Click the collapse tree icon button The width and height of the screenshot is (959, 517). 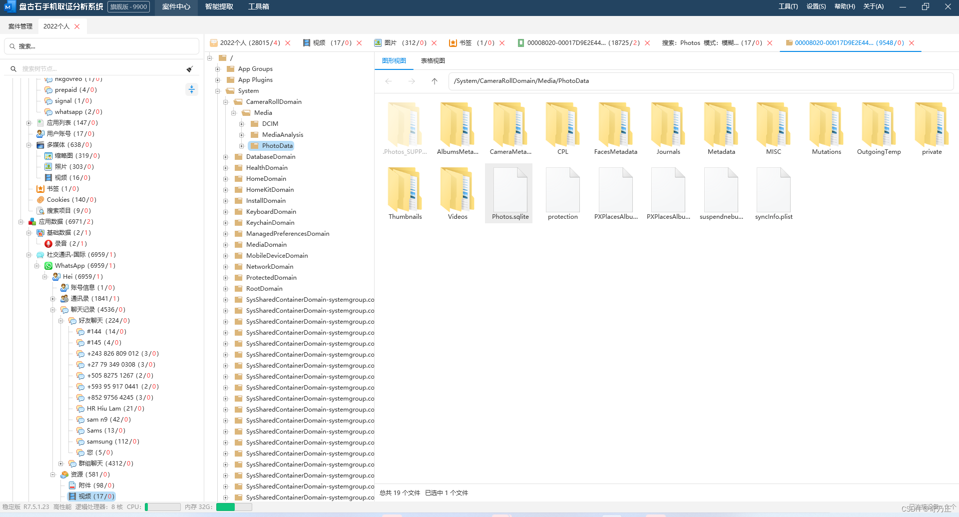click(x=192, y=89)
